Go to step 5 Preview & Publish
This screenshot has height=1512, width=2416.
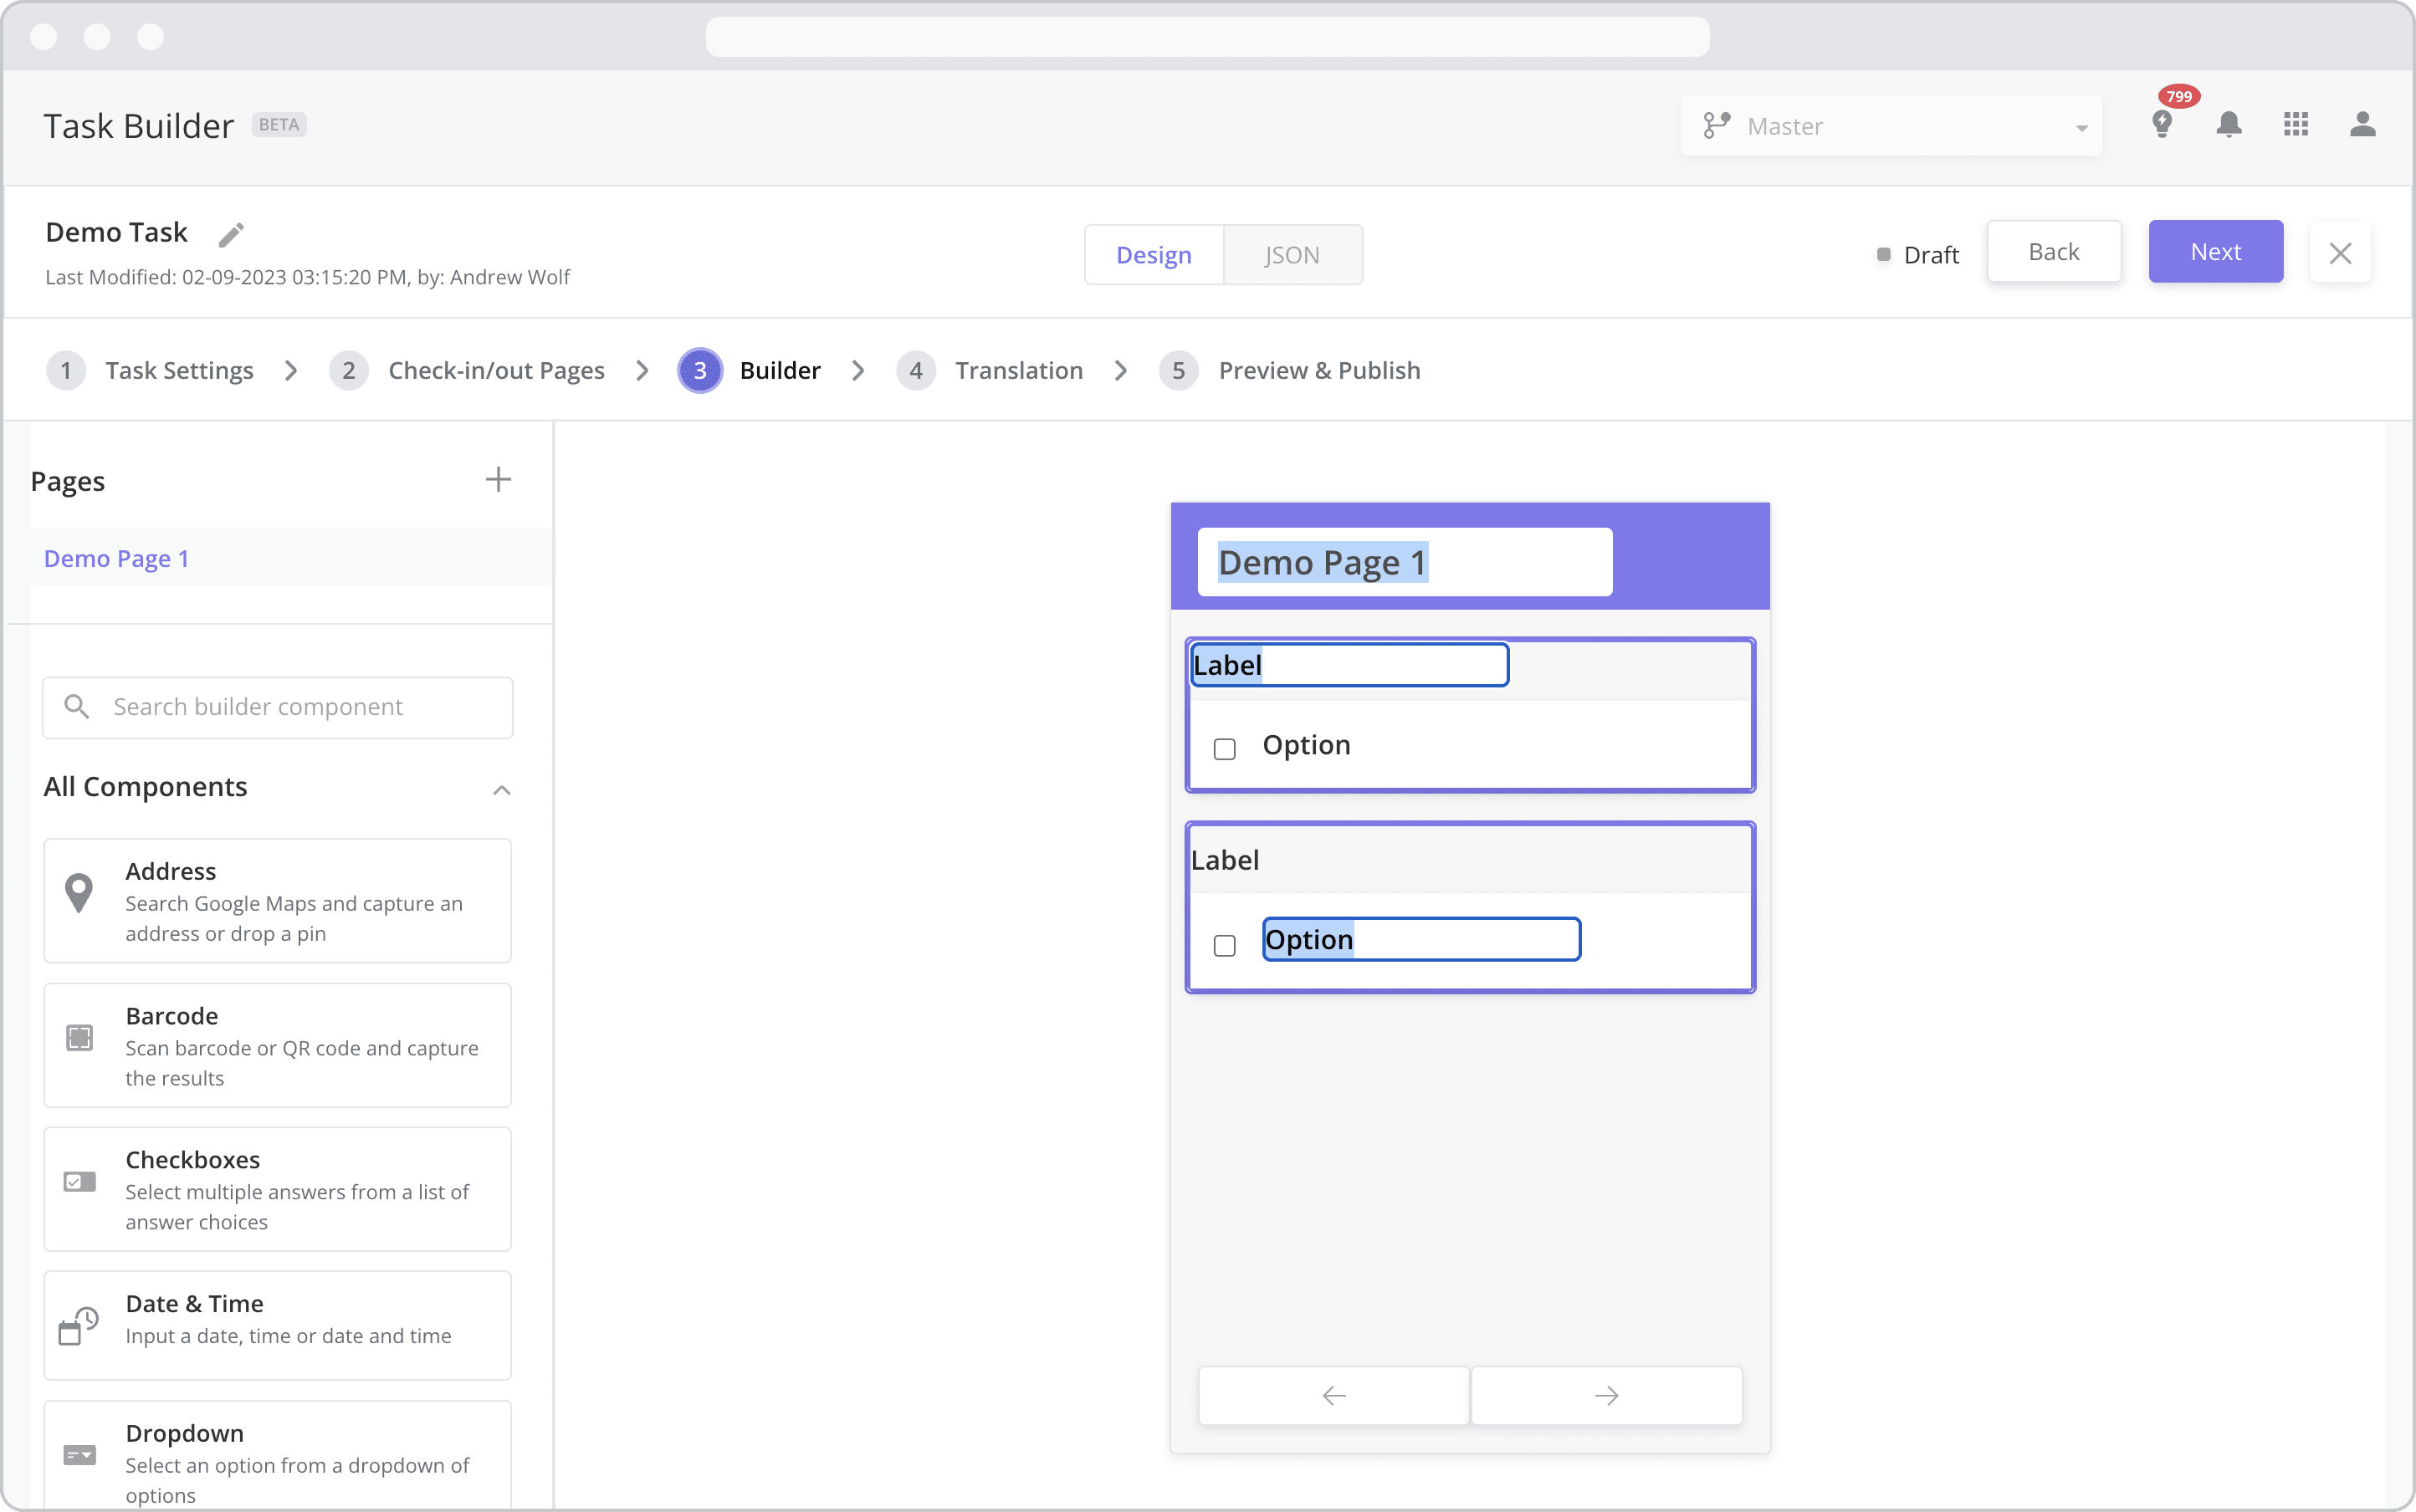coord(1289,371)
